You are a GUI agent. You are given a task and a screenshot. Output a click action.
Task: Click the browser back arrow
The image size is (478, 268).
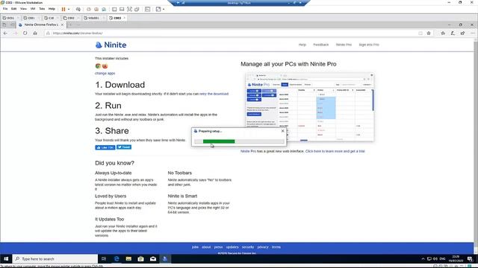click(x=5, y=33)
